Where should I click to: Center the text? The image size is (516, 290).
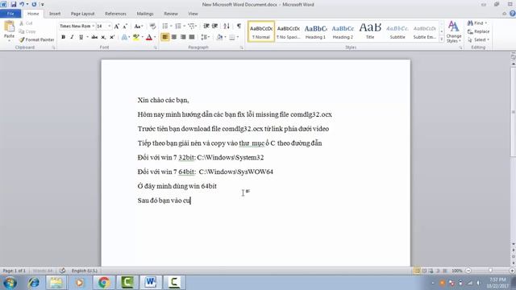click(x=174, y=37)
